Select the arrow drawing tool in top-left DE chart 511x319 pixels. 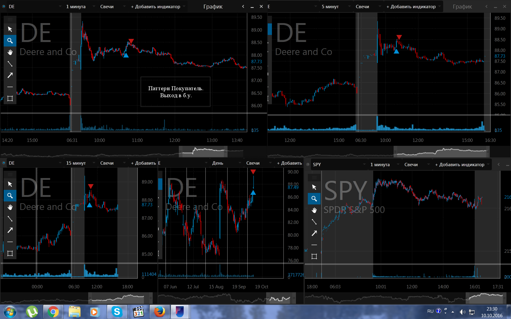tap(10, 75)
